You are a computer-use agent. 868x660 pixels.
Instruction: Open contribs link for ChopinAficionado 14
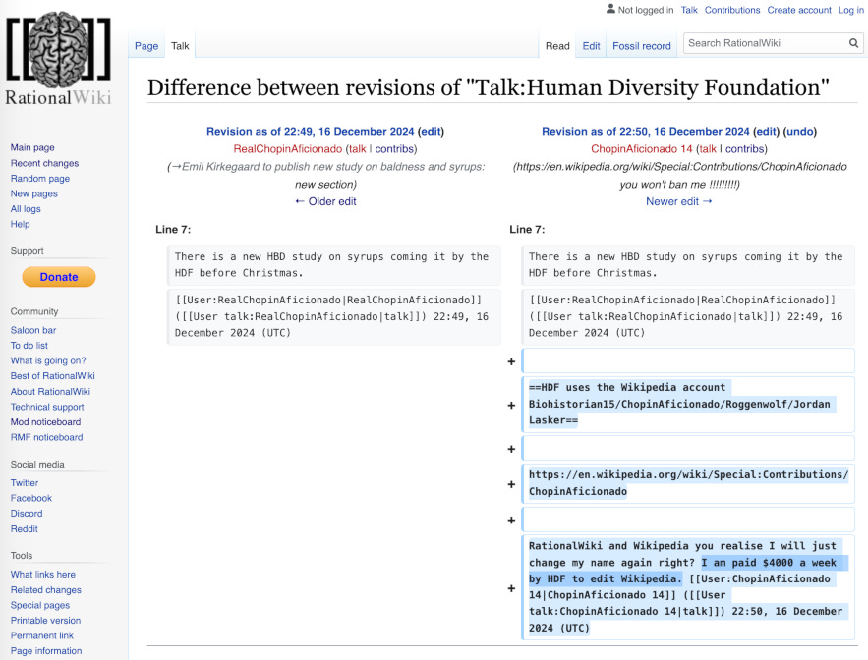pos(744,149)
